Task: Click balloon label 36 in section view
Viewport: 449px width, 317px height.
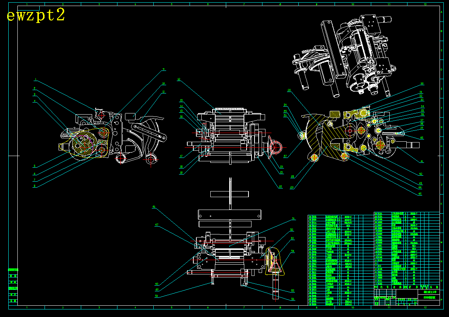Action: click(x=422, y=114)
